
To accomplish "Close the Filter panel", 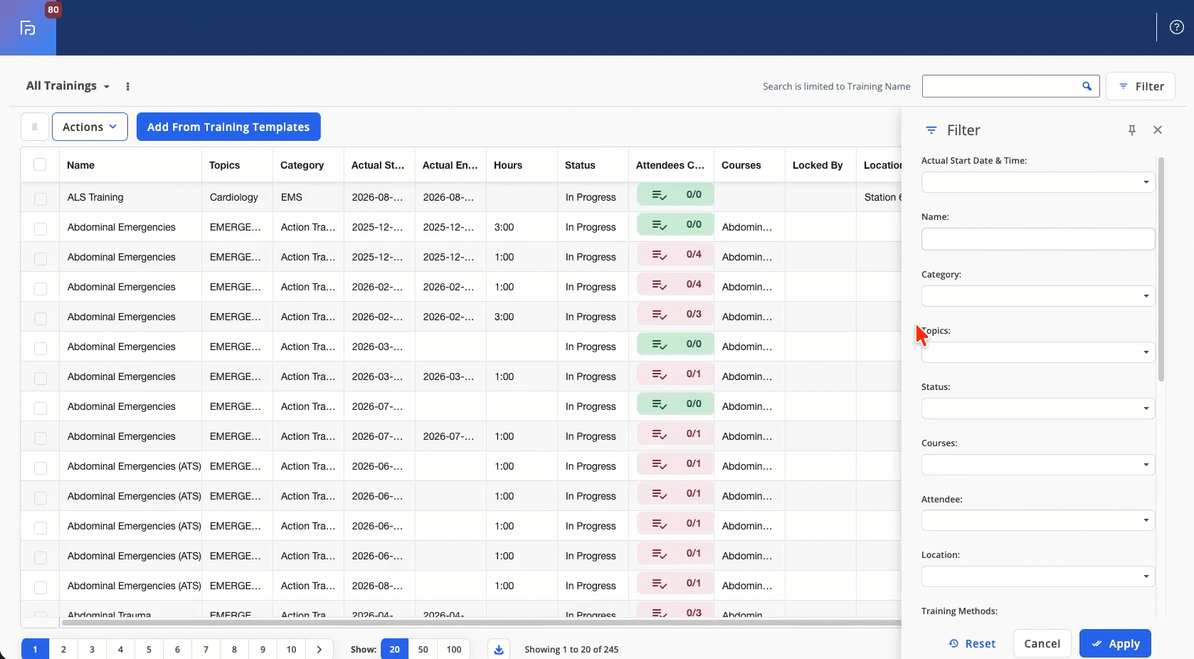I will 1158,130.
